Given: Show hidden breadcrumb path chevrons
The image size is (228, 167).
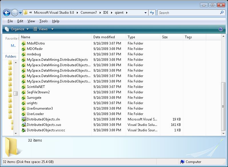Looking at the screenshot, I should pos(31,13).
